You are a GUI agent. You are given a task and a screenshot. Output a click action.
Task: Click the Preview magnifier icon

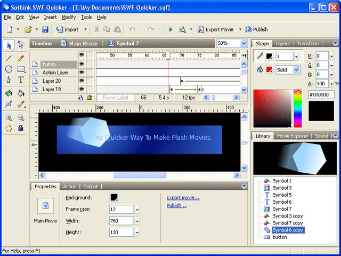pyautogui.click(x=182, y=29)
